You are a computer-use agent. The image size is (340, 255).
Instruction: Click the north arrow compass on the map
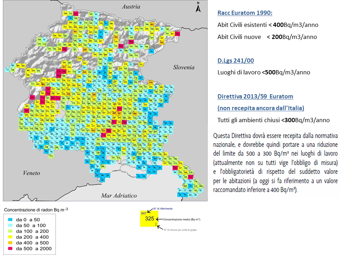(x=199, y=7)
